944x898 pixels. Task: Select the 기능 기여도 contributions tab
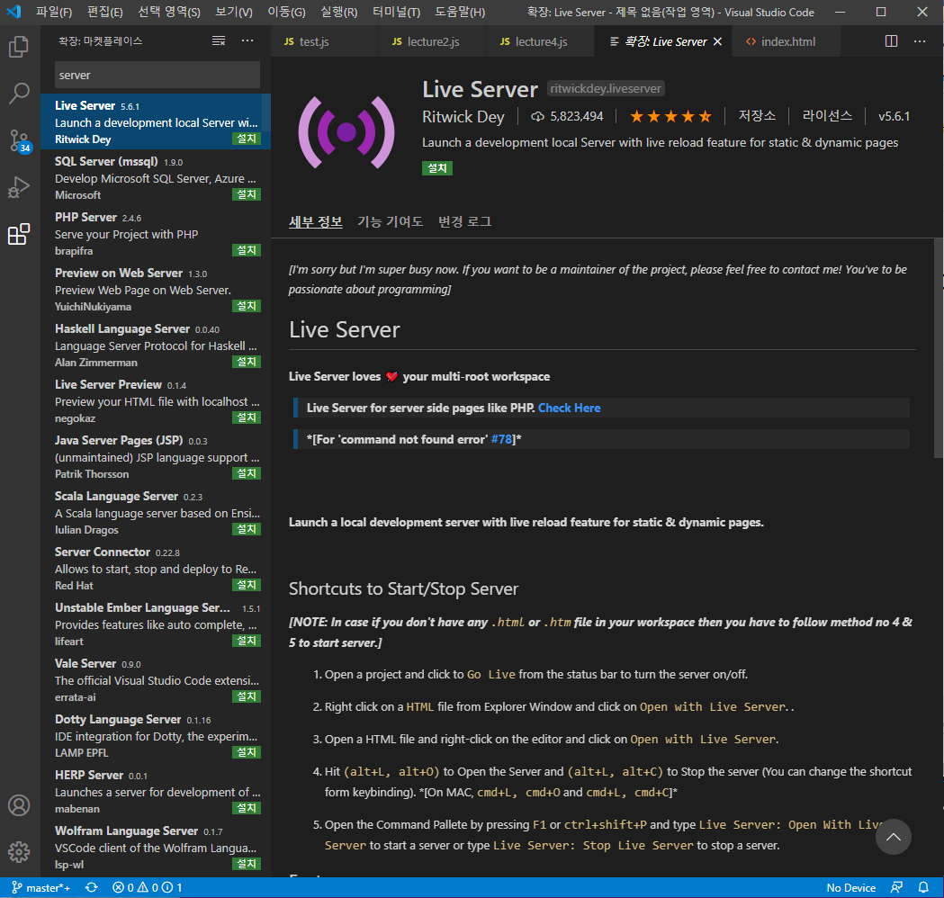point(391,221)
